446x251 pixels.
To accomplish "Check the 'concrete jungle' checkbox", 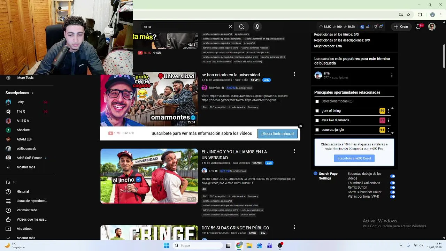I will click(317, 130).
